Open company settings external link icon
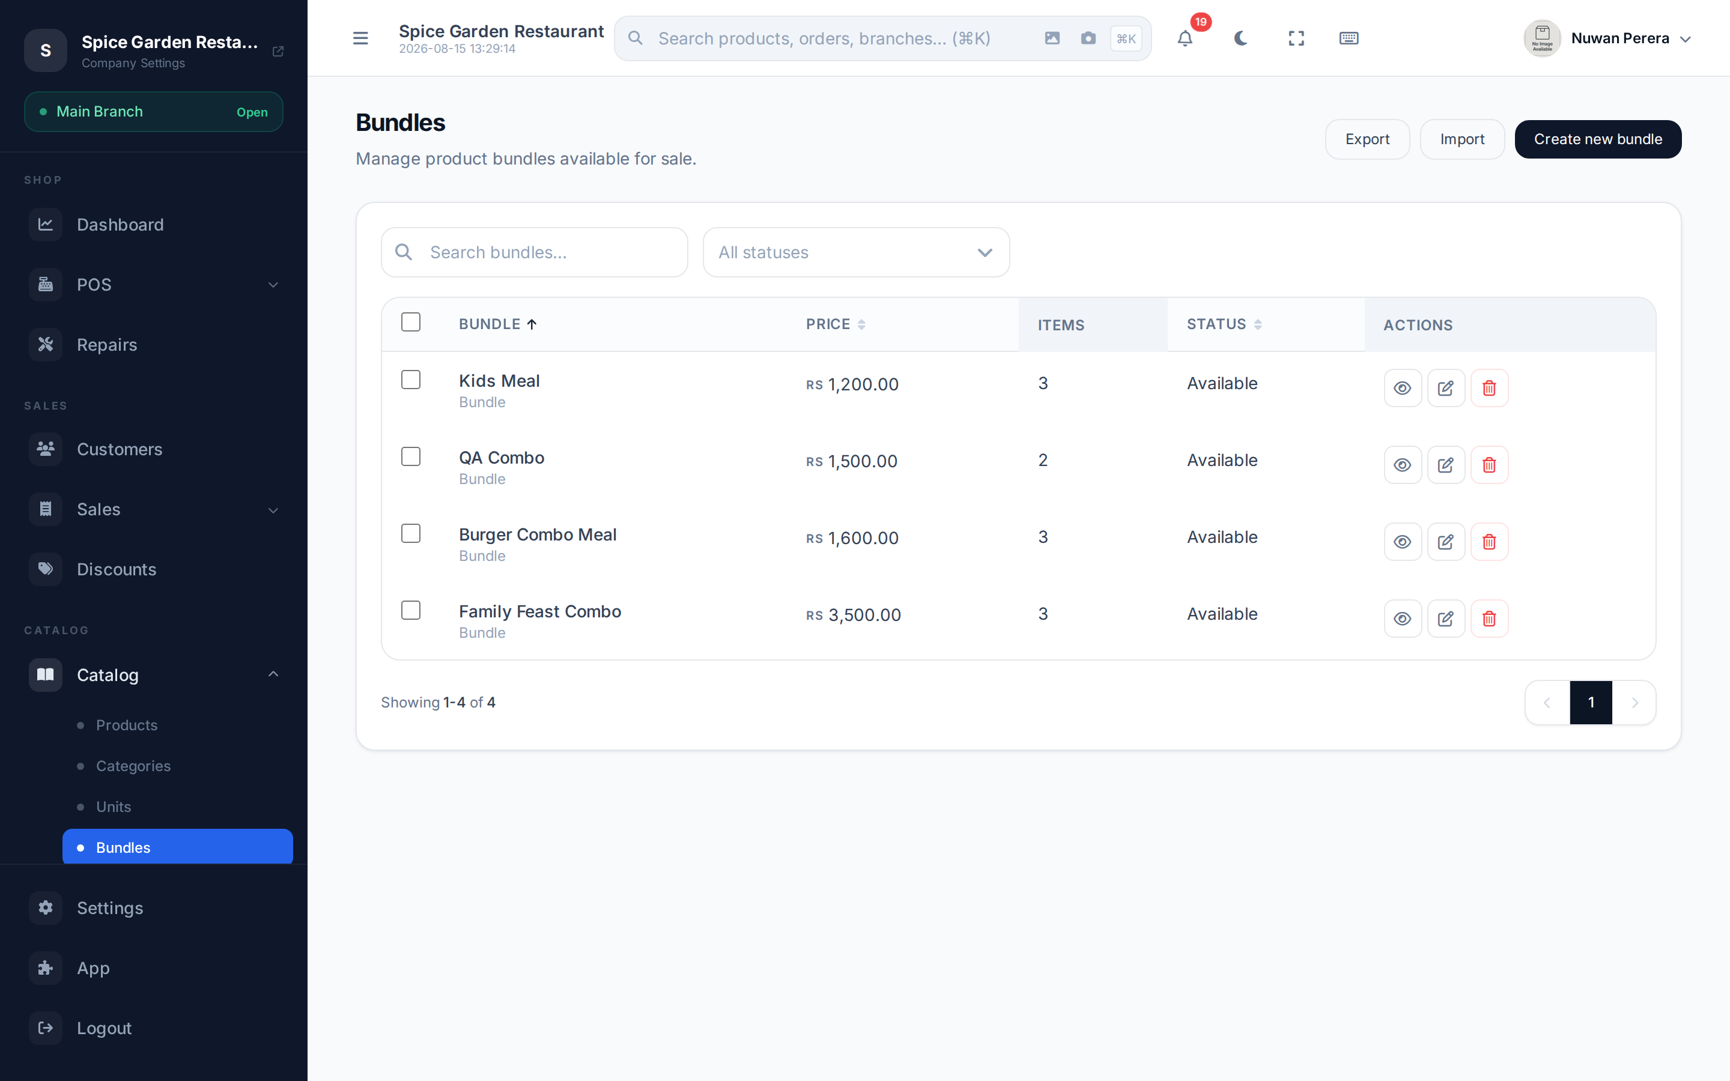 point(278,51)
